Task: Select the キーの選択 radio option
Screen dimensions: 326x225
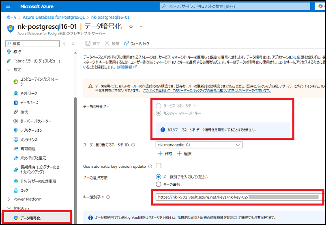Action: point(159,184)
